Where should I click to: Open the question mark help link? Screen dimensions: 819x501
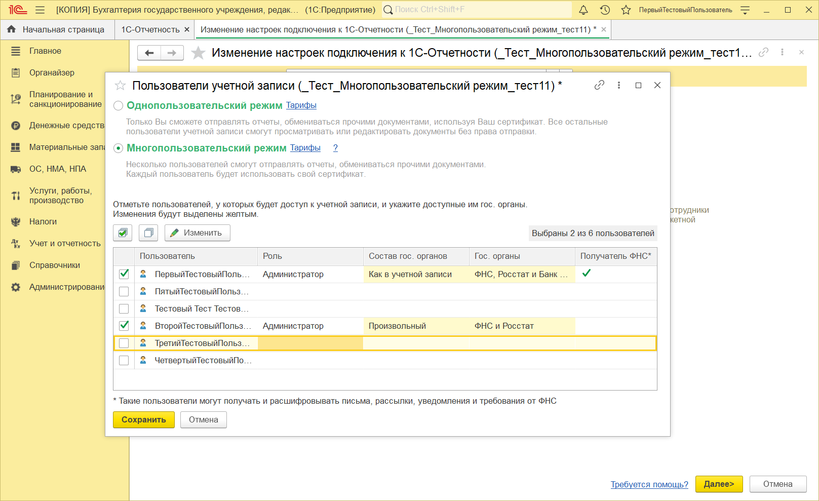[x=335, y=148]
